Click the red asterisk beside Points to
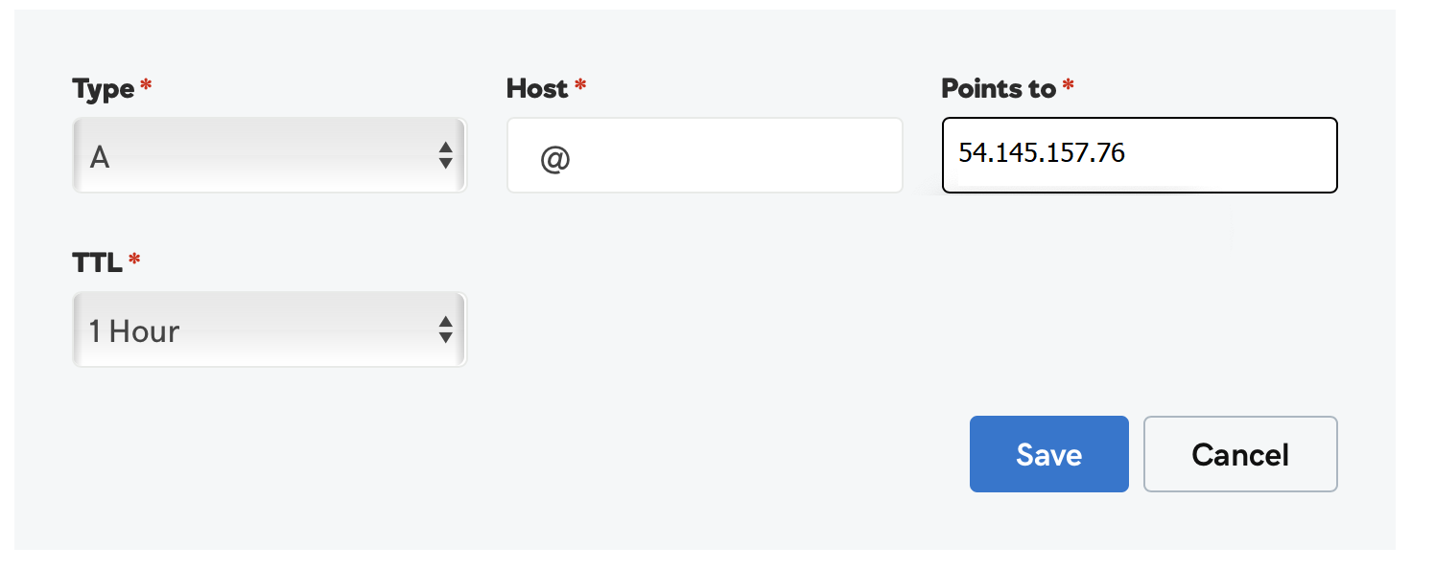Viewport: 1435px width, 569px height. [x=1068, y=87]
